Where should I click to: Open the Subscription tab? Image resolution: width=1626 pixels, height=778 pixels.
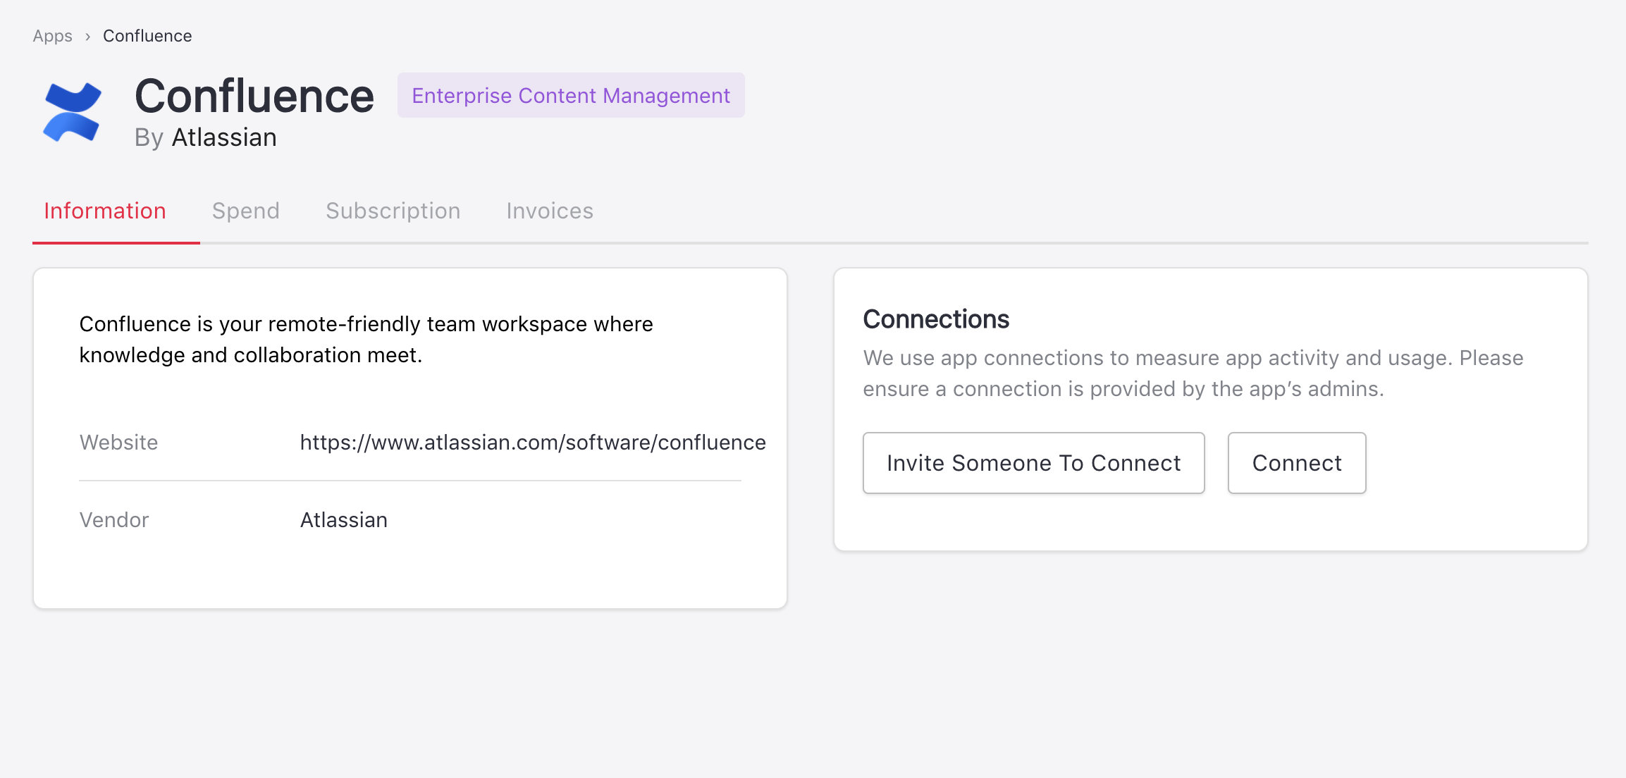393,211
